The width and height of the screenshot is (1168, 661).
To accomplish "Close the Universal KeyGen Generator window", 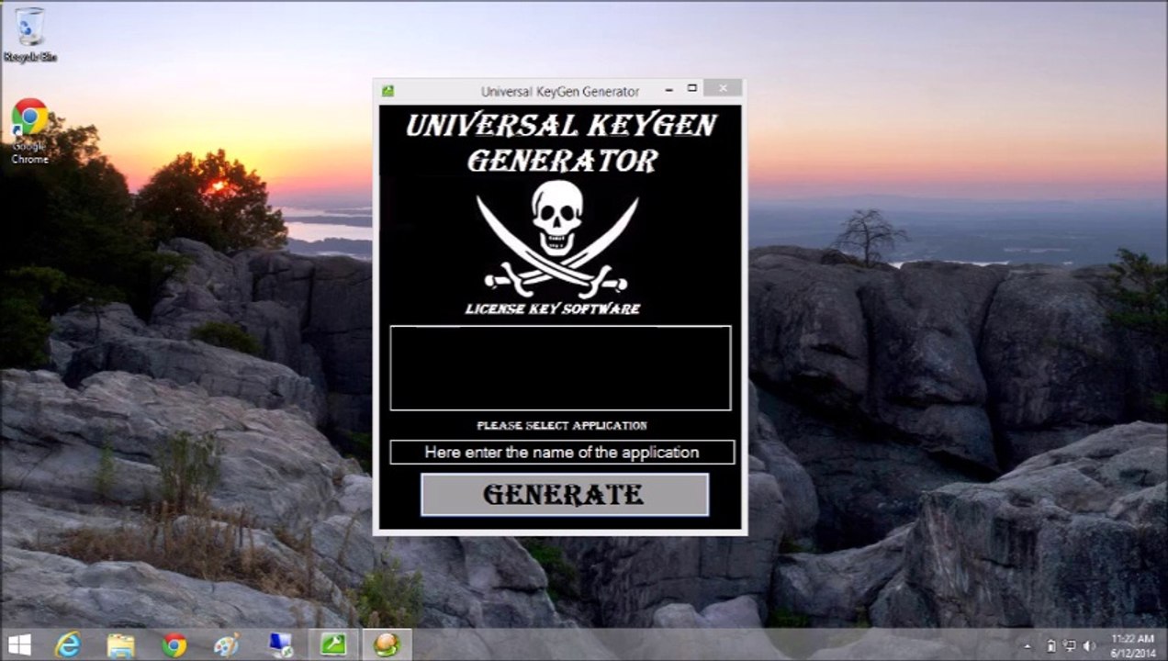I will click(724, 89).
